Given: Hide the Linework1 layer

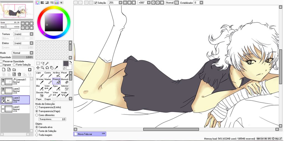Looking at the screenshot, I should tap(3, 80).
